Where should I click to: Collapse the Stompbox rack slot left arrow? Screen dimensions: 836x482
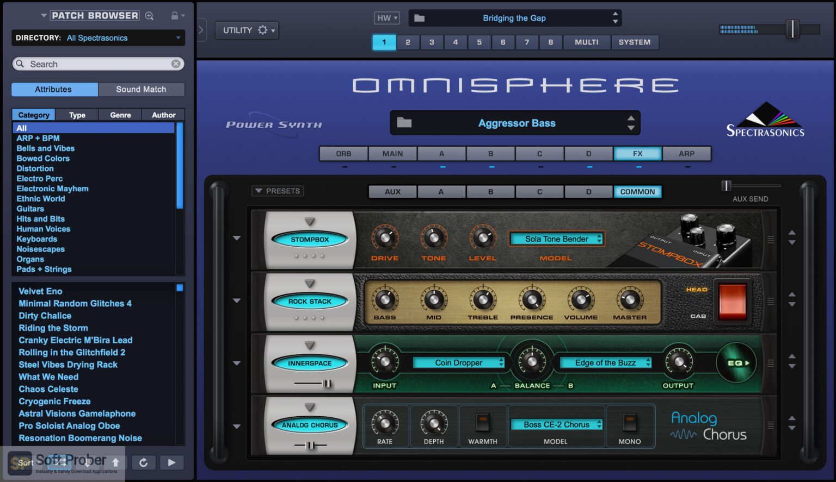click(x=237, y=238)
